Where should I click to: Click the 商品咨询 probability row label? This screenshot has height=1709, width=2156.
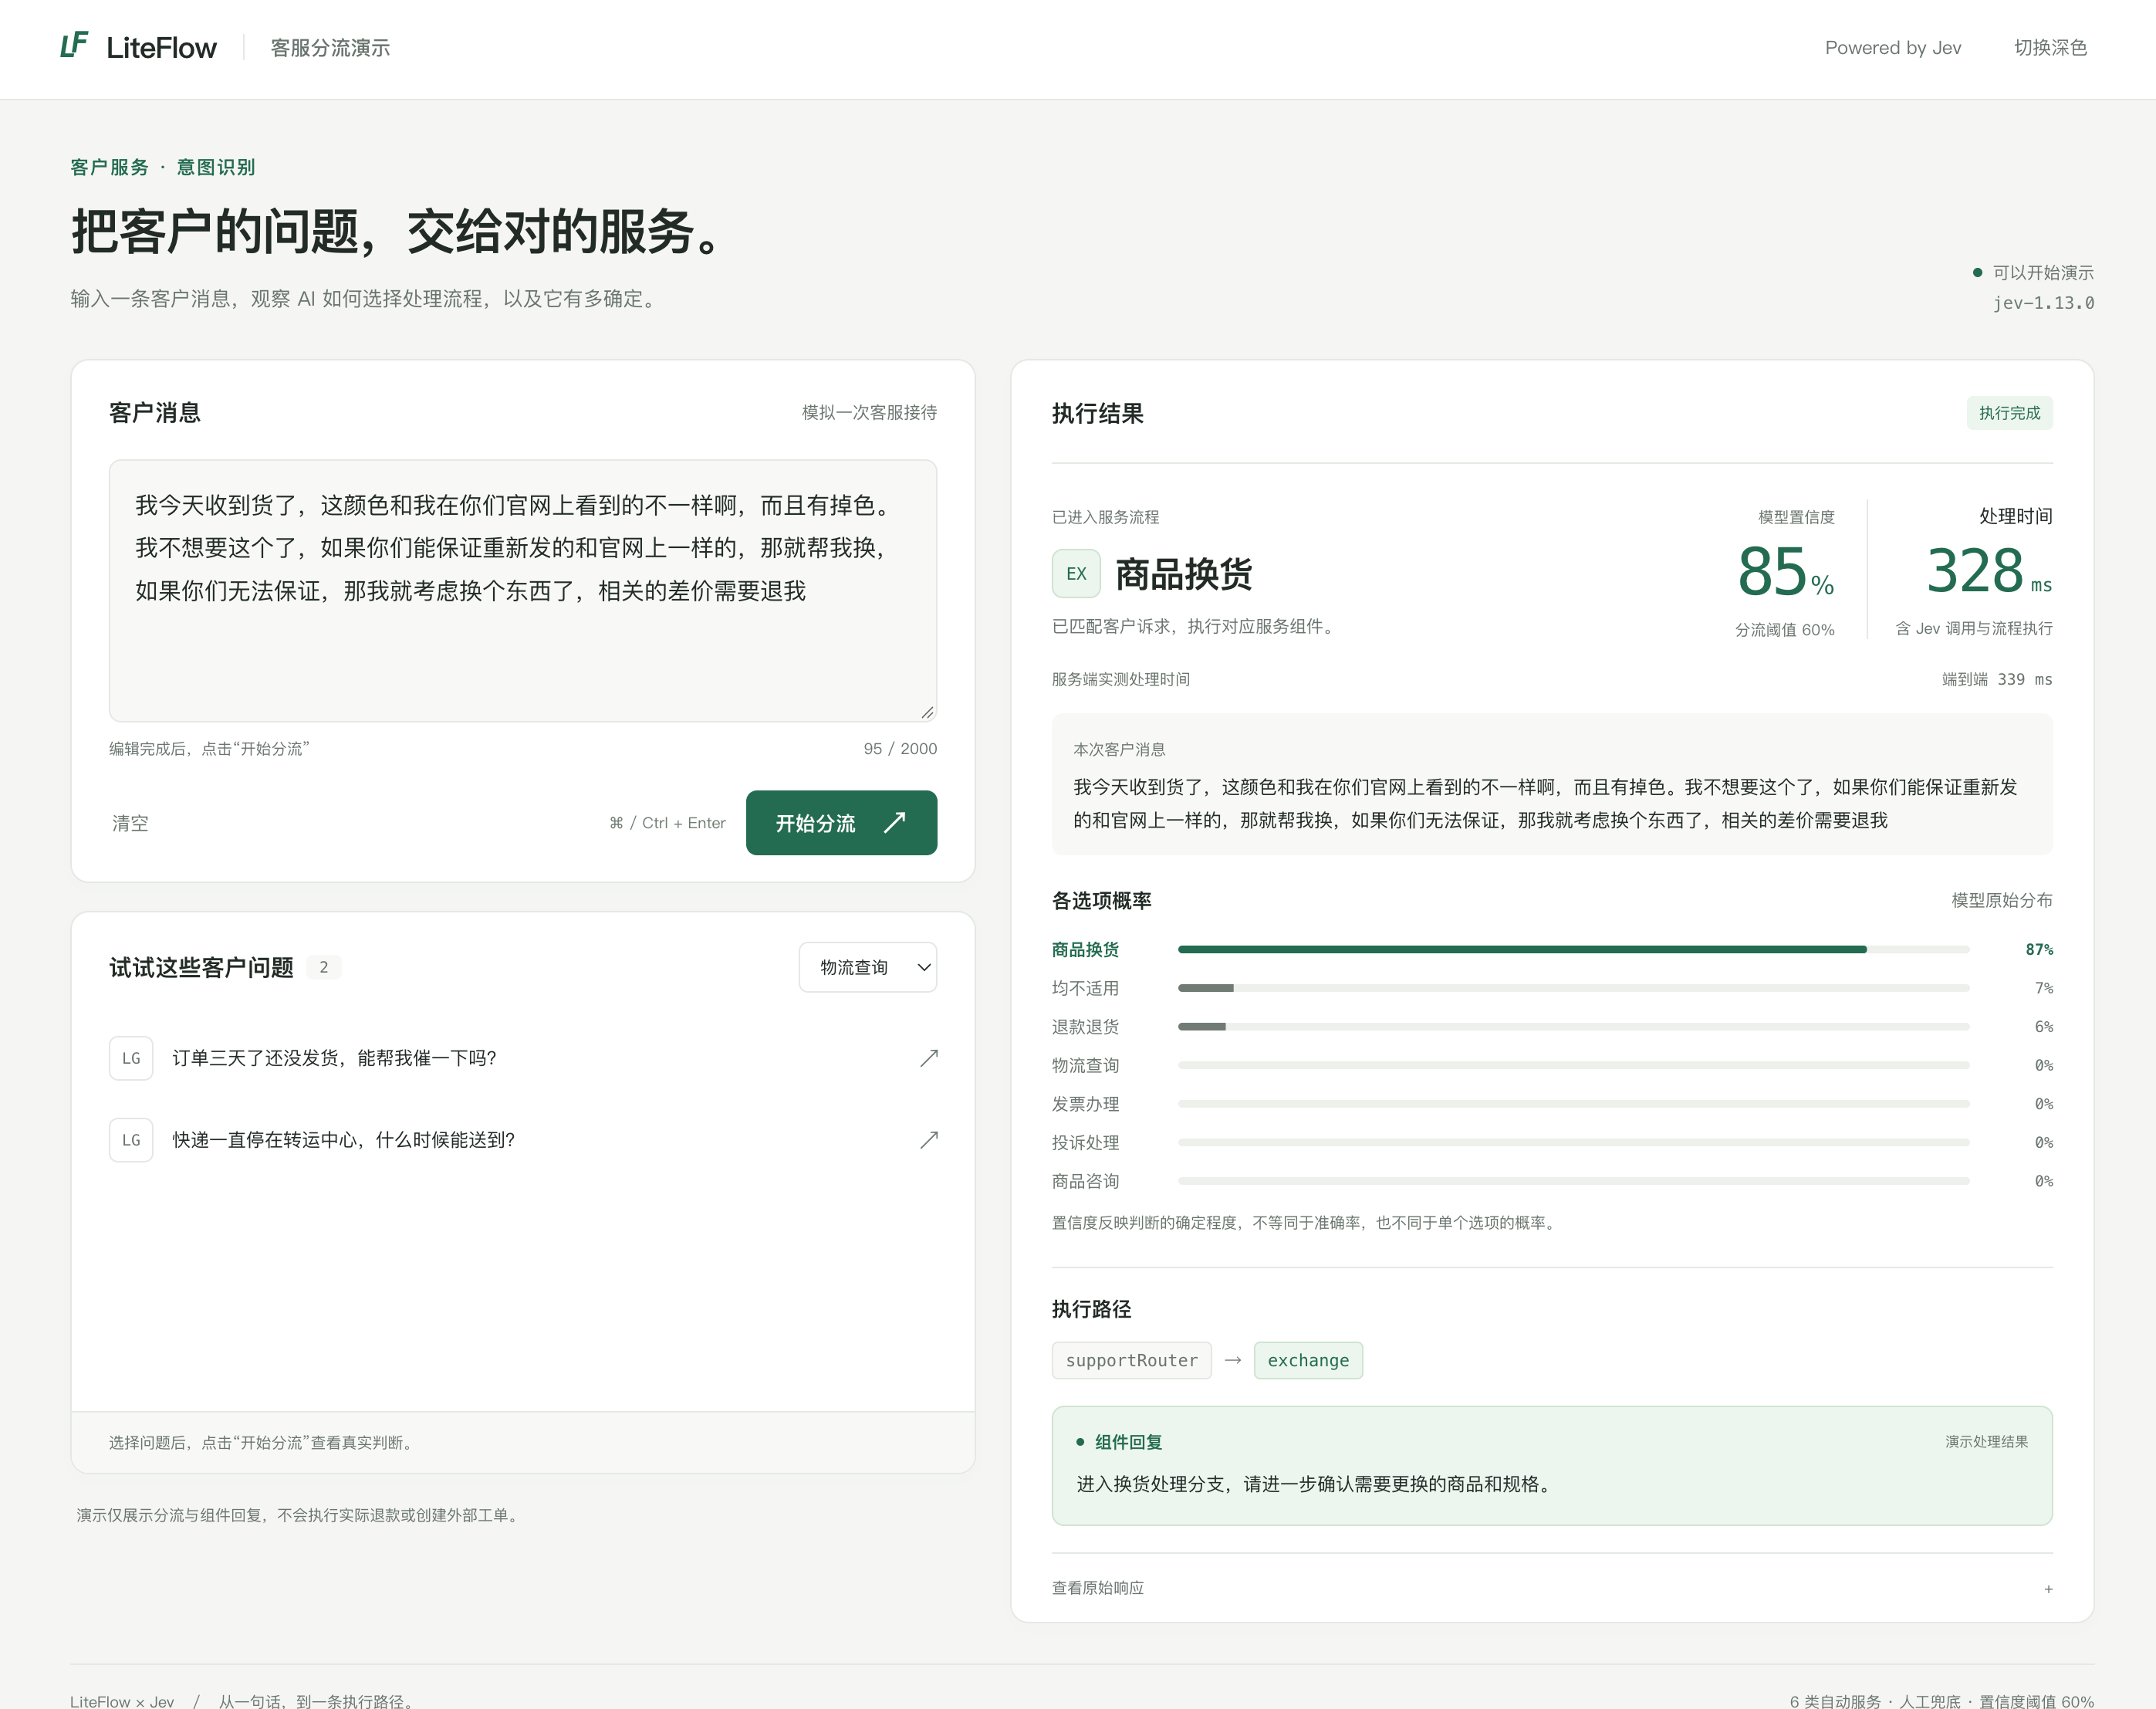point(1085,1181)
